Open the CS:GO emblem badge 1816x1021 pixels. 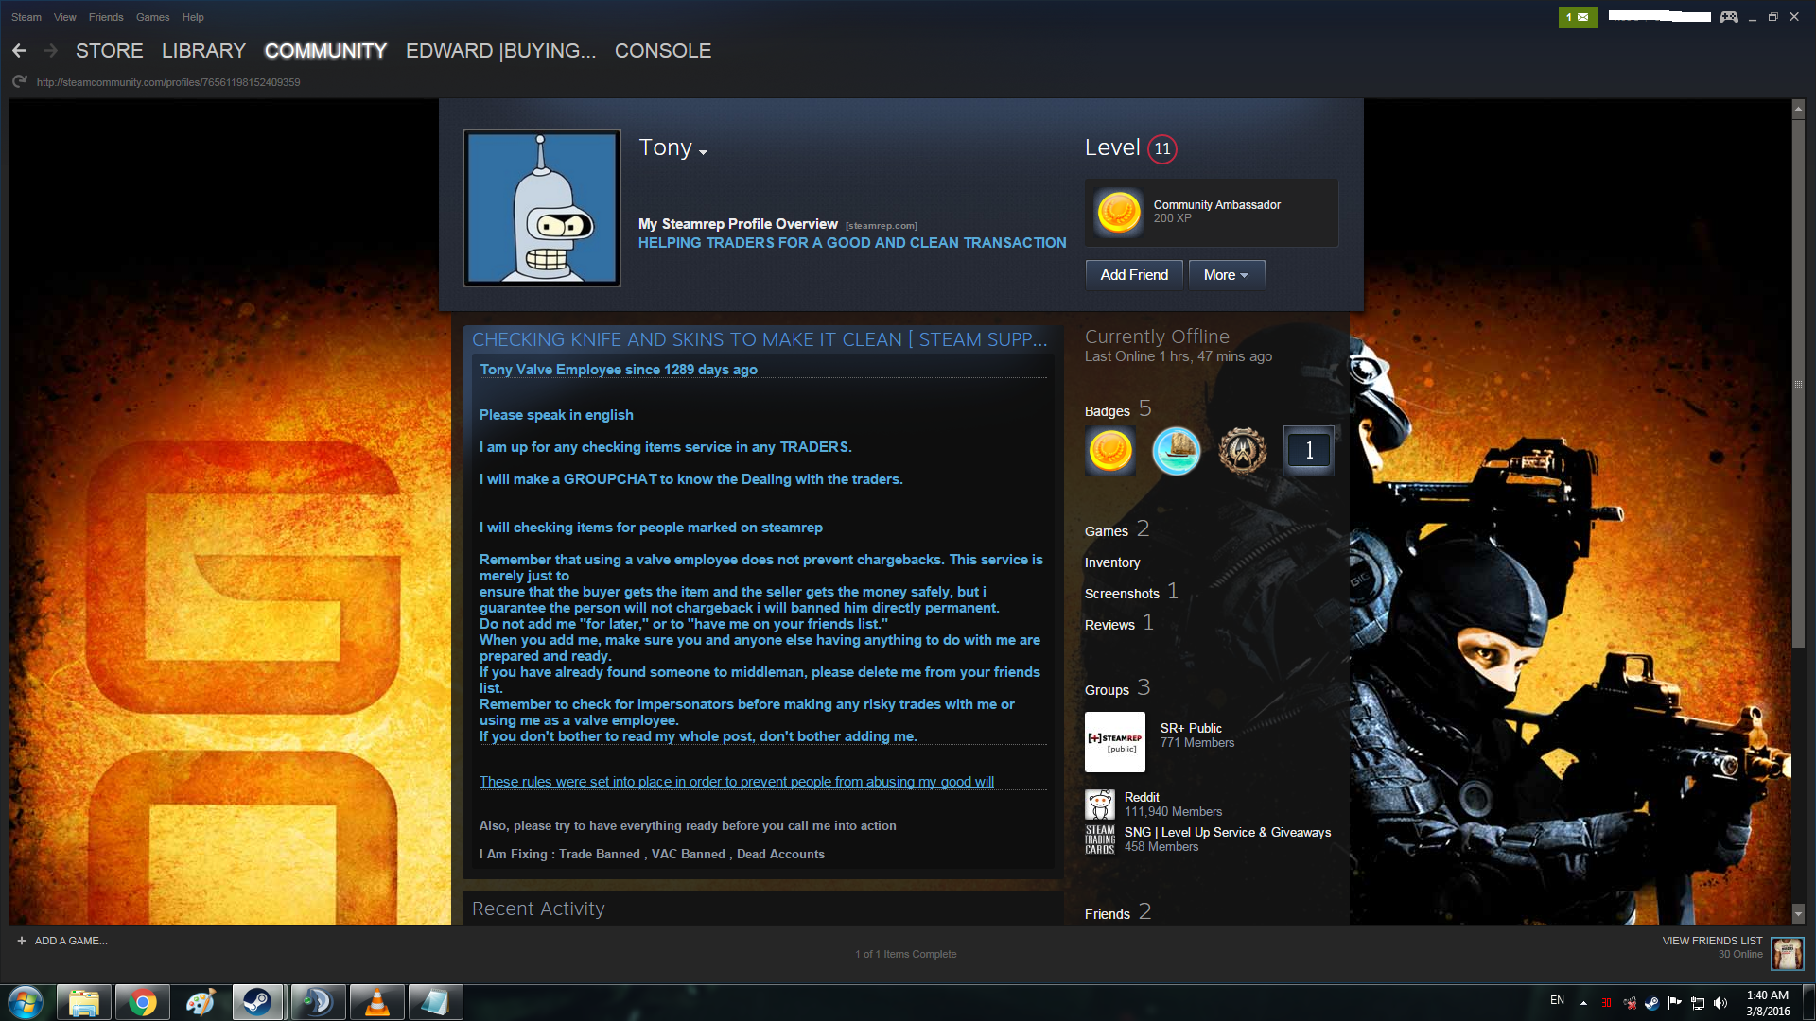[x=1242, y=451]
